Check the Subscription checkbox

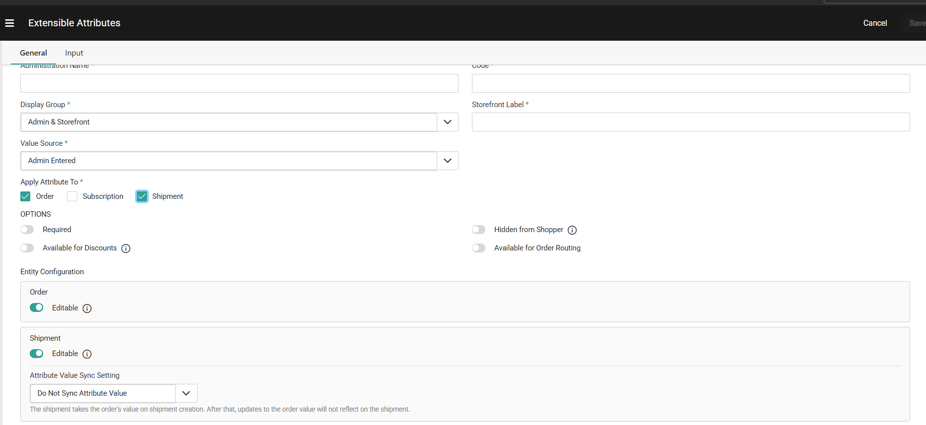[72, 196]
